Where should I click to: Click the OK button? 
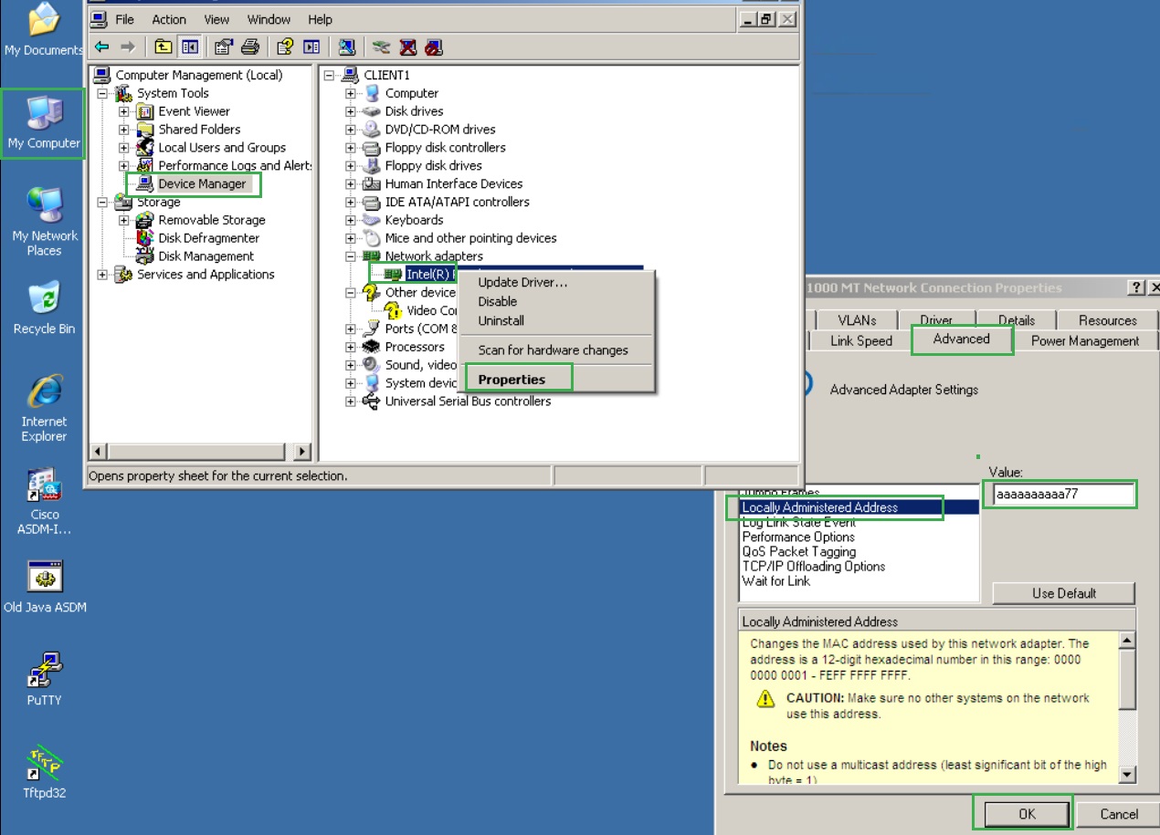[x=1027, y=814]
